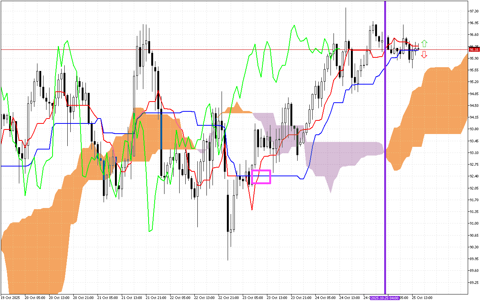The height and width of the screenshot is (302, 484).
Task: Select the magenta rectangle on the chart
Action: click(261, 177)
